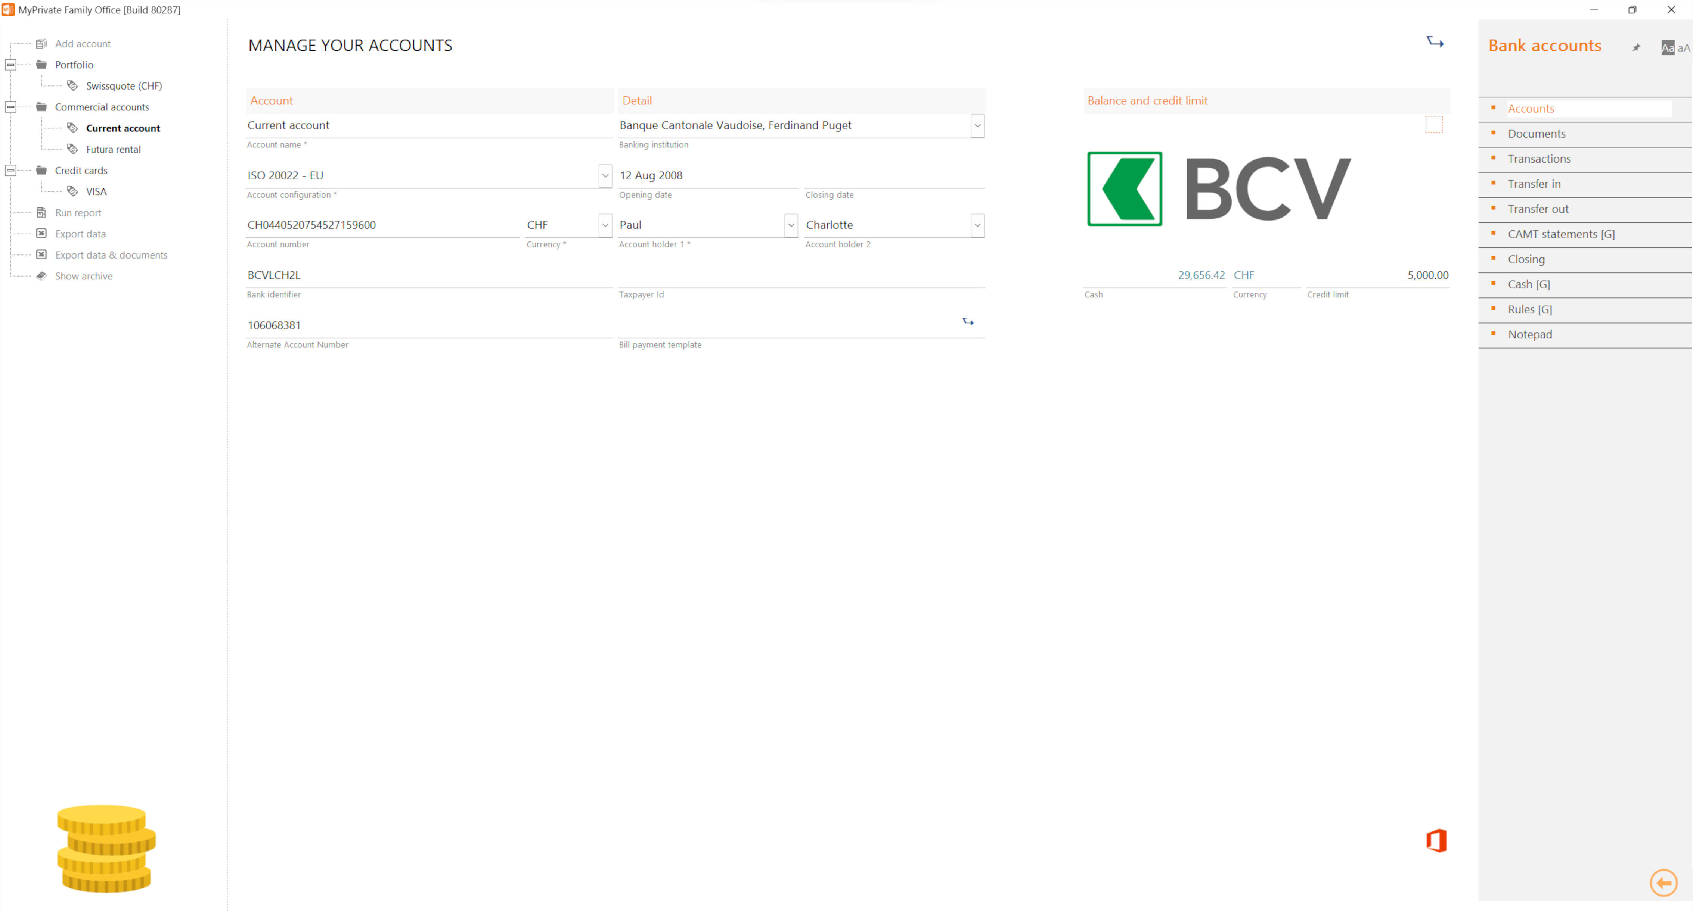Select Transfer out in the side panel
The height and width of the screenshot is (912, 1693).
(1538, 209)
